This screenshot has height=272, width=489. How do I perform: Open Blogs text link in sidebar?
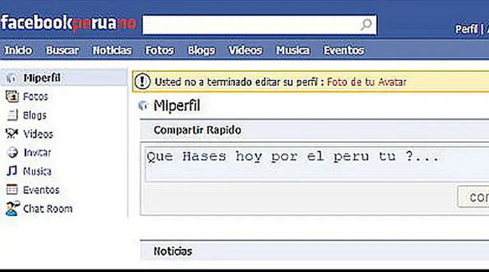[34, 115]
